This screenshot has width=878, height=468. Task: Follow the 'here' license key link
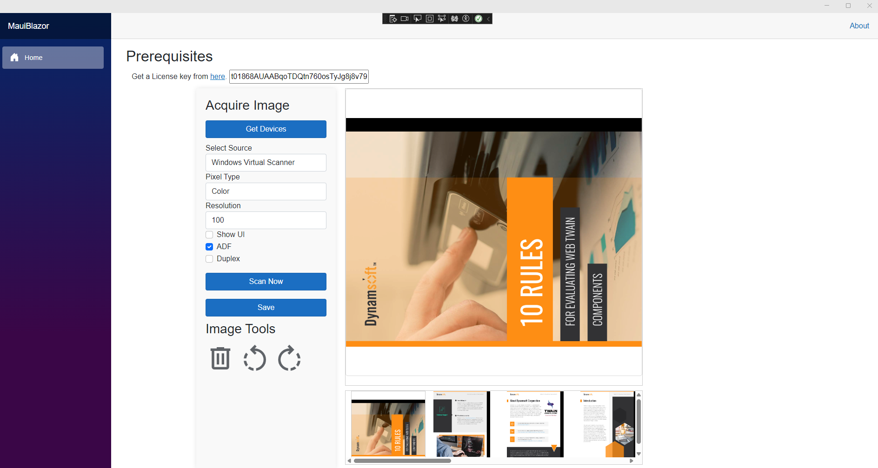[217, 77]
